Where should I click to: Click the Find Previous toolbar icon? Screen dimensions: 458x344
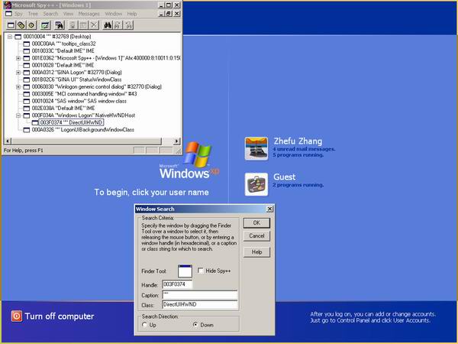click(128, 25)
